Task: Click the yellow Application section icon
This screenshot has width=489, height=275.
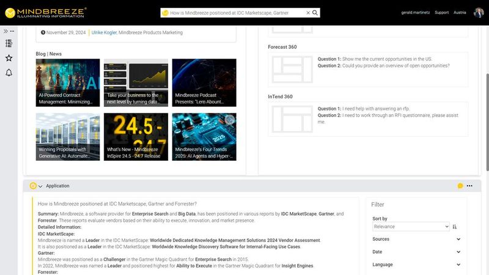Action: [33, 186]
